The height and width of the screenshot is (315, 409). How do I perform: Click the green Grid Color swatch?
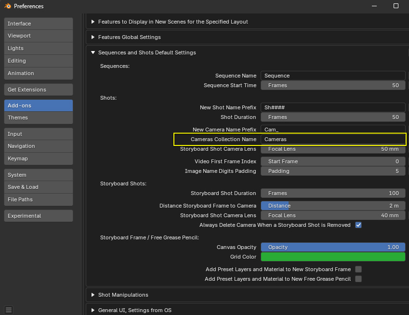pos(333,257)
